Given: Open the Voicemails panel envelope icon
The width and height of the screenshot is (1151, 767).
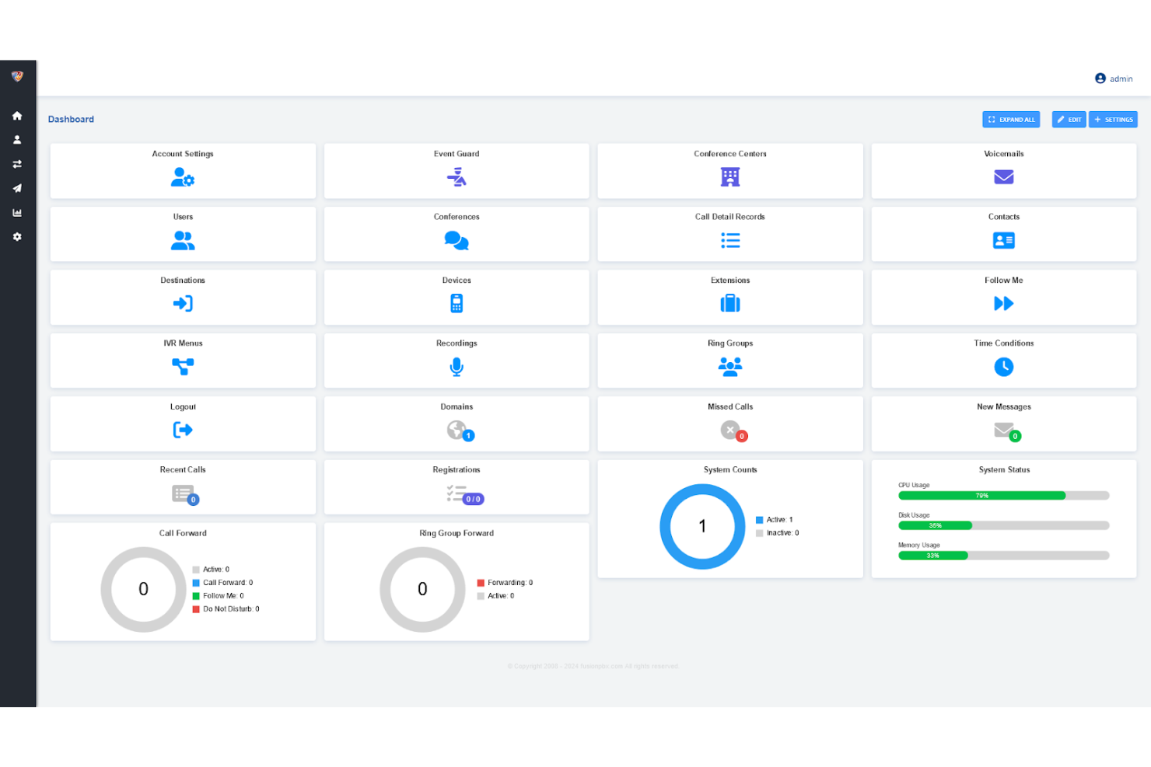Looking at the screenshot, I should (x=1003, y=177).
